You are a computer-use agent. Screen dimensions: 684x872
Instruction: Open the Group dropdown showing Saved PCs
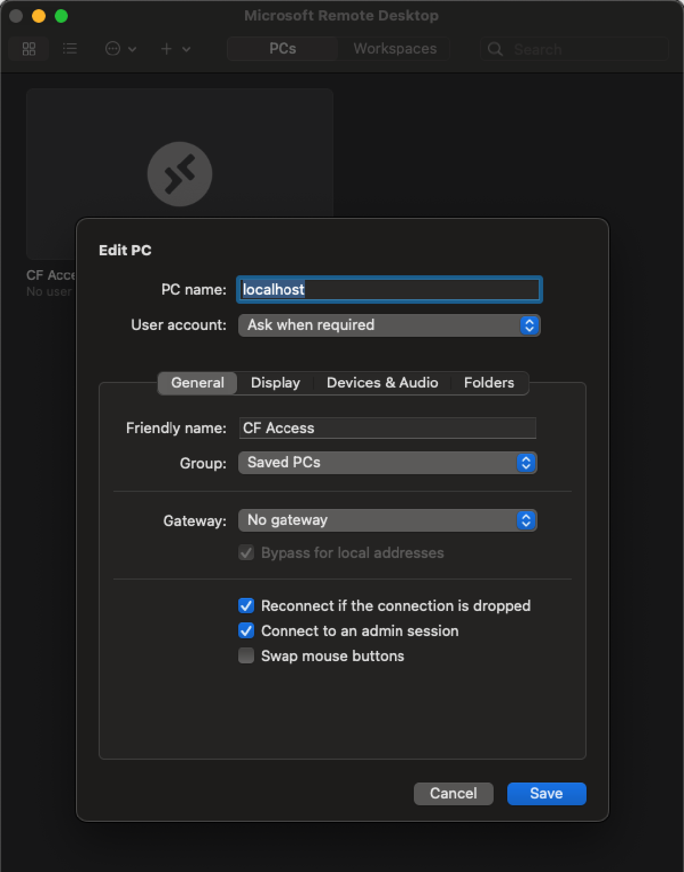tap(387, 463)
